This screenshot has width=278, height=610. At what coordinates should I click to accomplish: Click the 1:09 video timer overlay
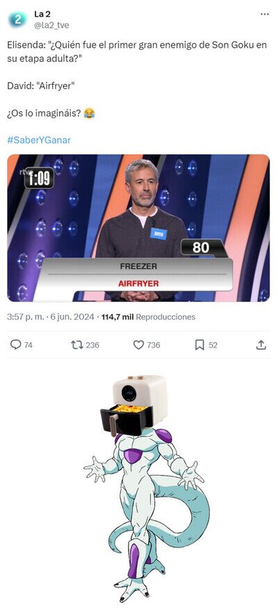39,178
